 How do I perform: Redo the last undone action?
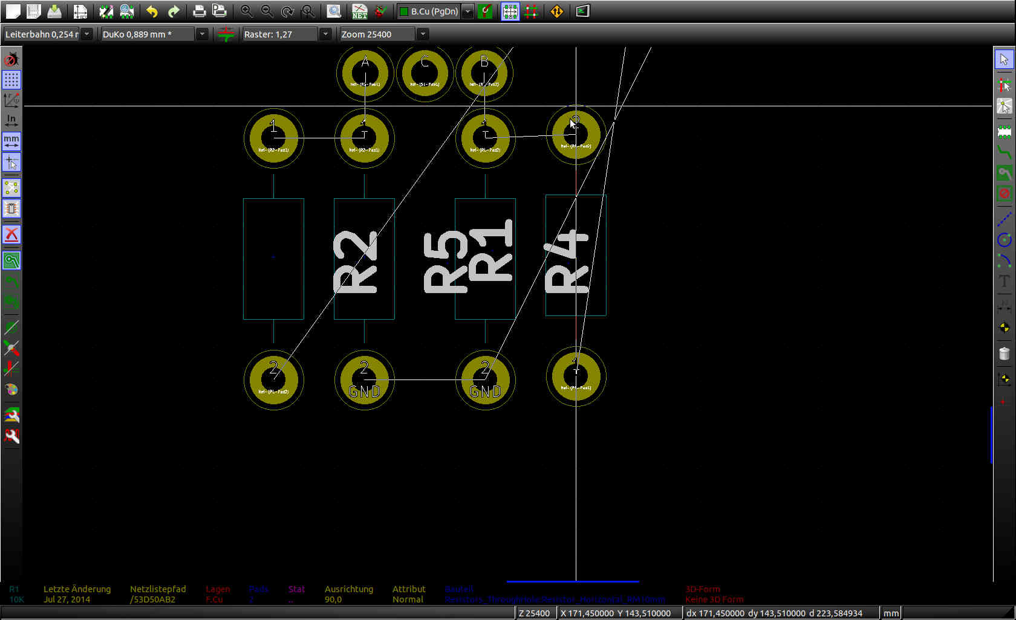pyautogui.click(x=174, y=11)
